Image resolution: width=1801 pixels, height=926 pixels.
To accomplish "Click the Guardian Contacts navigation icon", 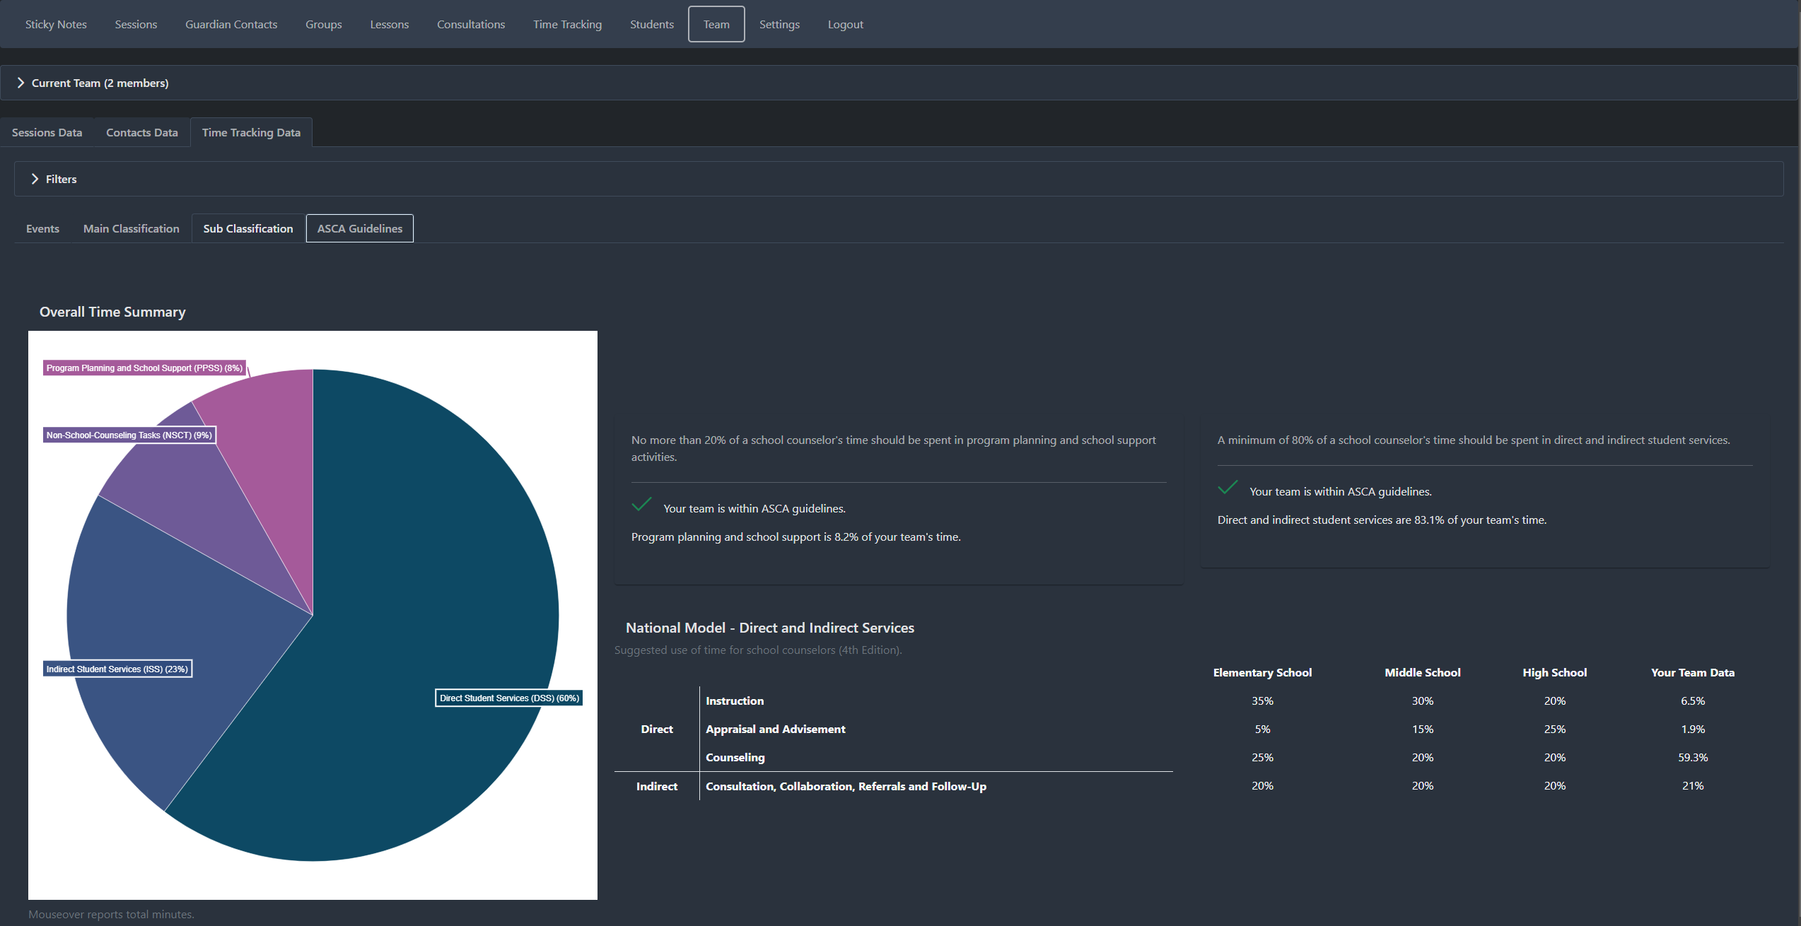I will 233,23.
